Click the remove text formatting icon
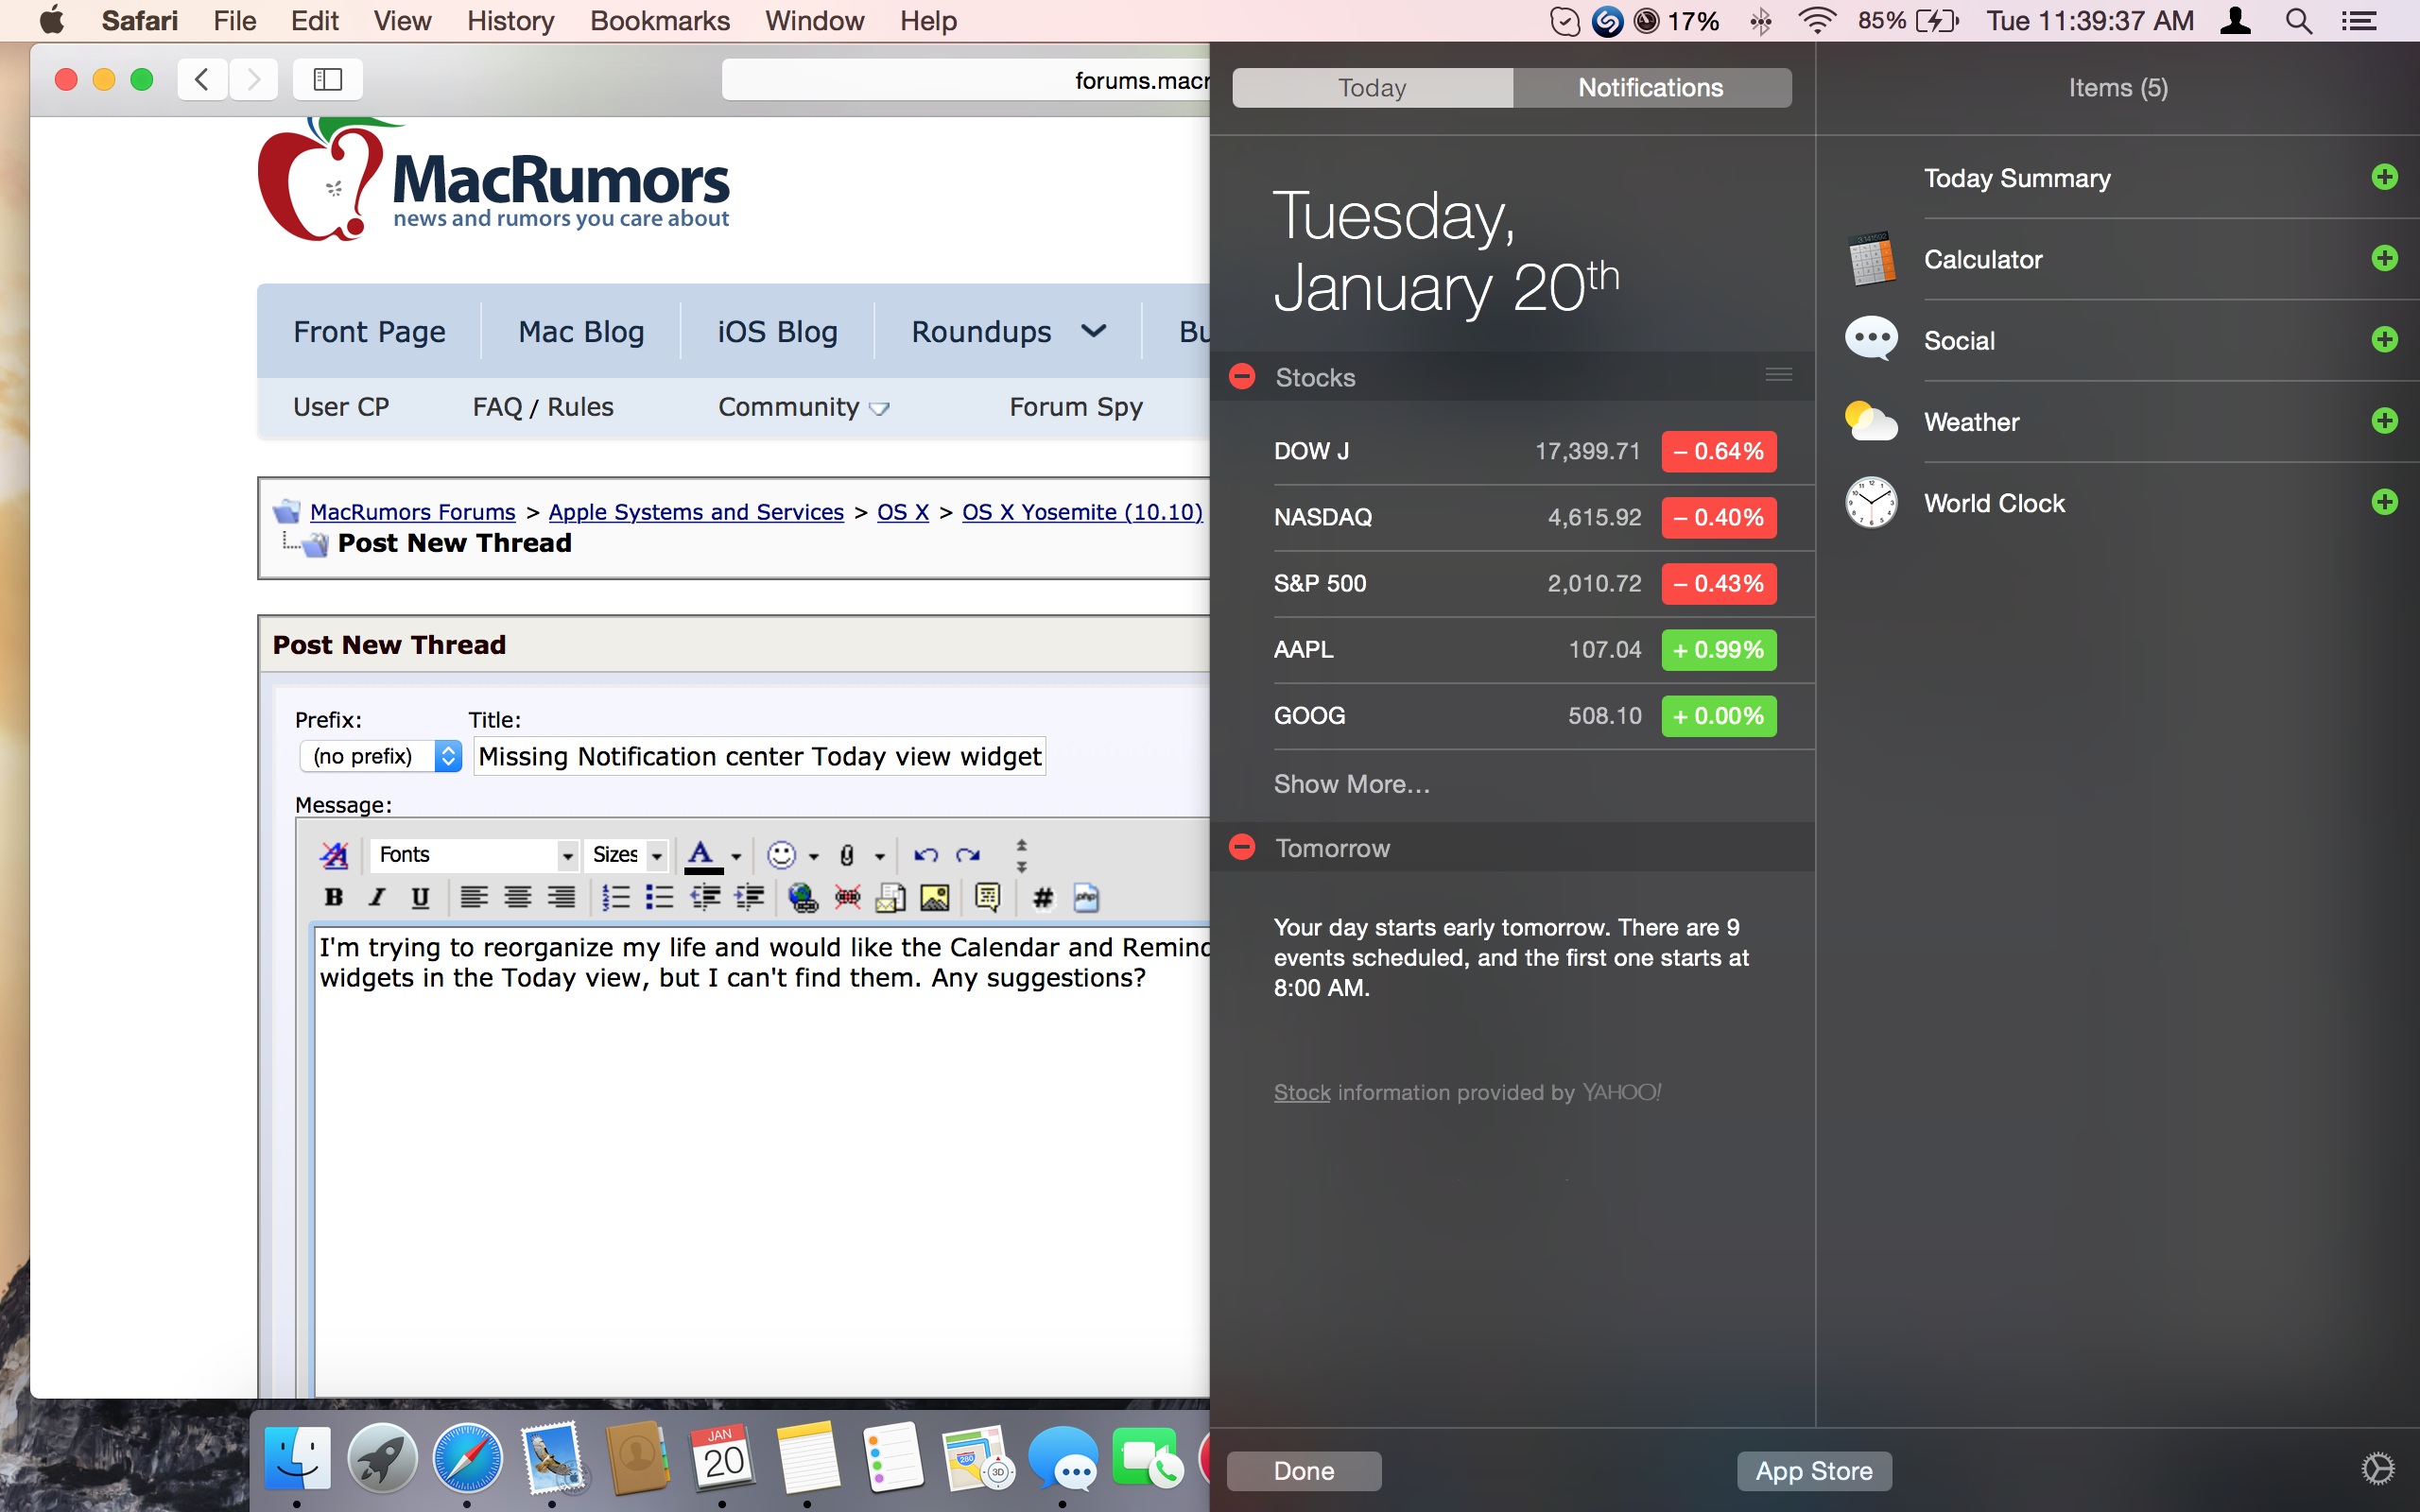2420x1512 pixels. click(x=334, y=855)
